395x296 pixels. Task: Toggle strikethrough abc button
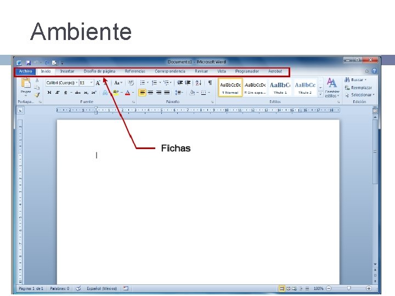pyautogui.click(x=77, y=93)
